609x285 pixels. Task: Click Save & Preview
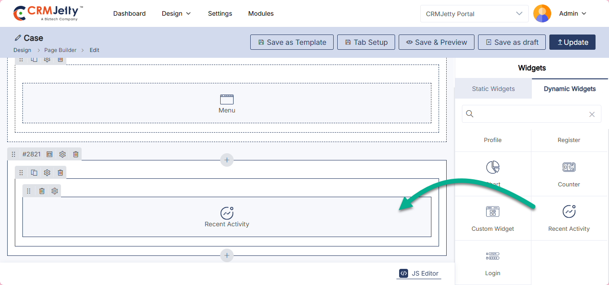click(x=436, y=42)
